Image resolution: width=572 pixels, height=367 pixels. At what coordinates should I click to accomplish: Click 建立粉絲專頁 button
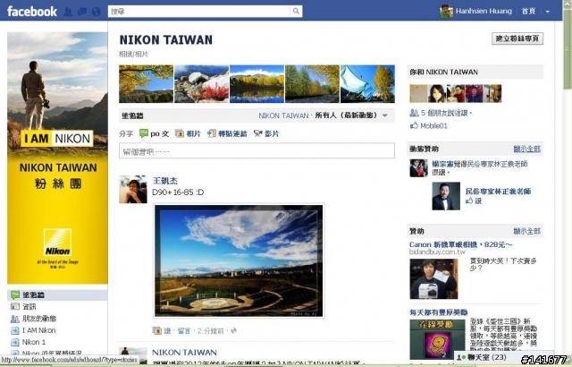tap(517, 38)
